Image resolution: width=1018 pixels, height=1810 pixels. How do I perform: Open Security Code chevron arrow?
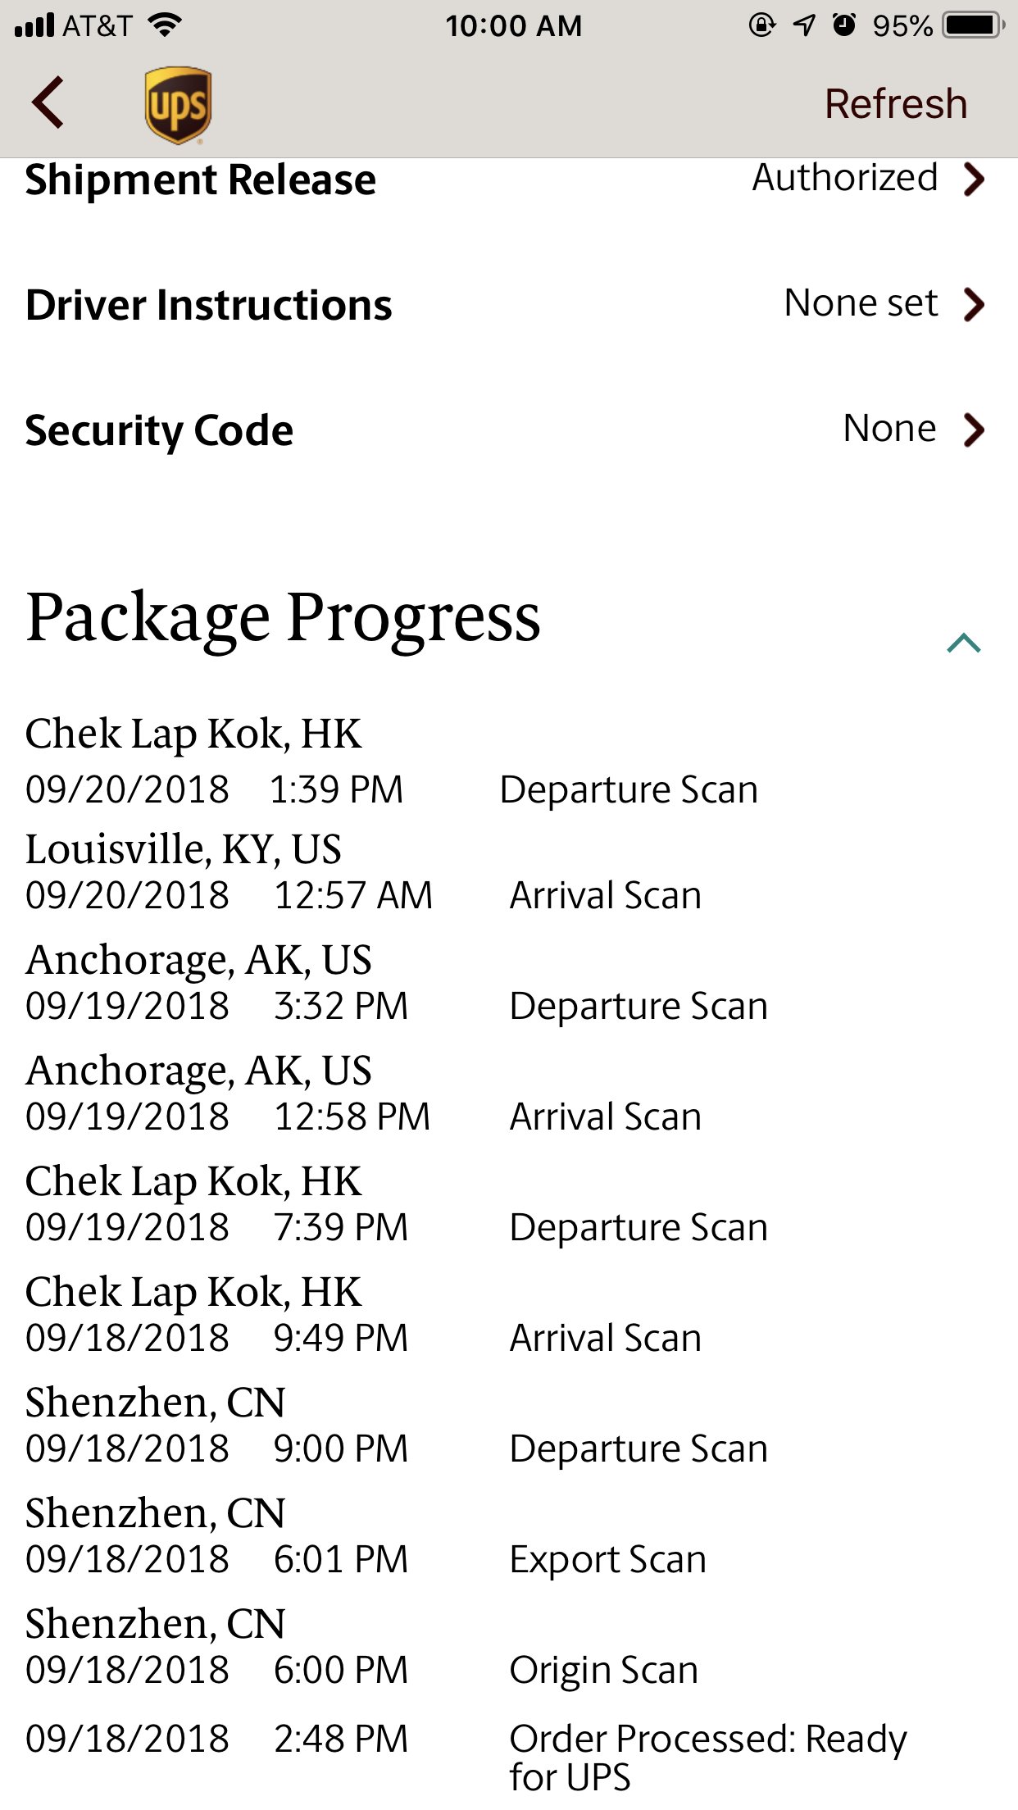point(974,430)
